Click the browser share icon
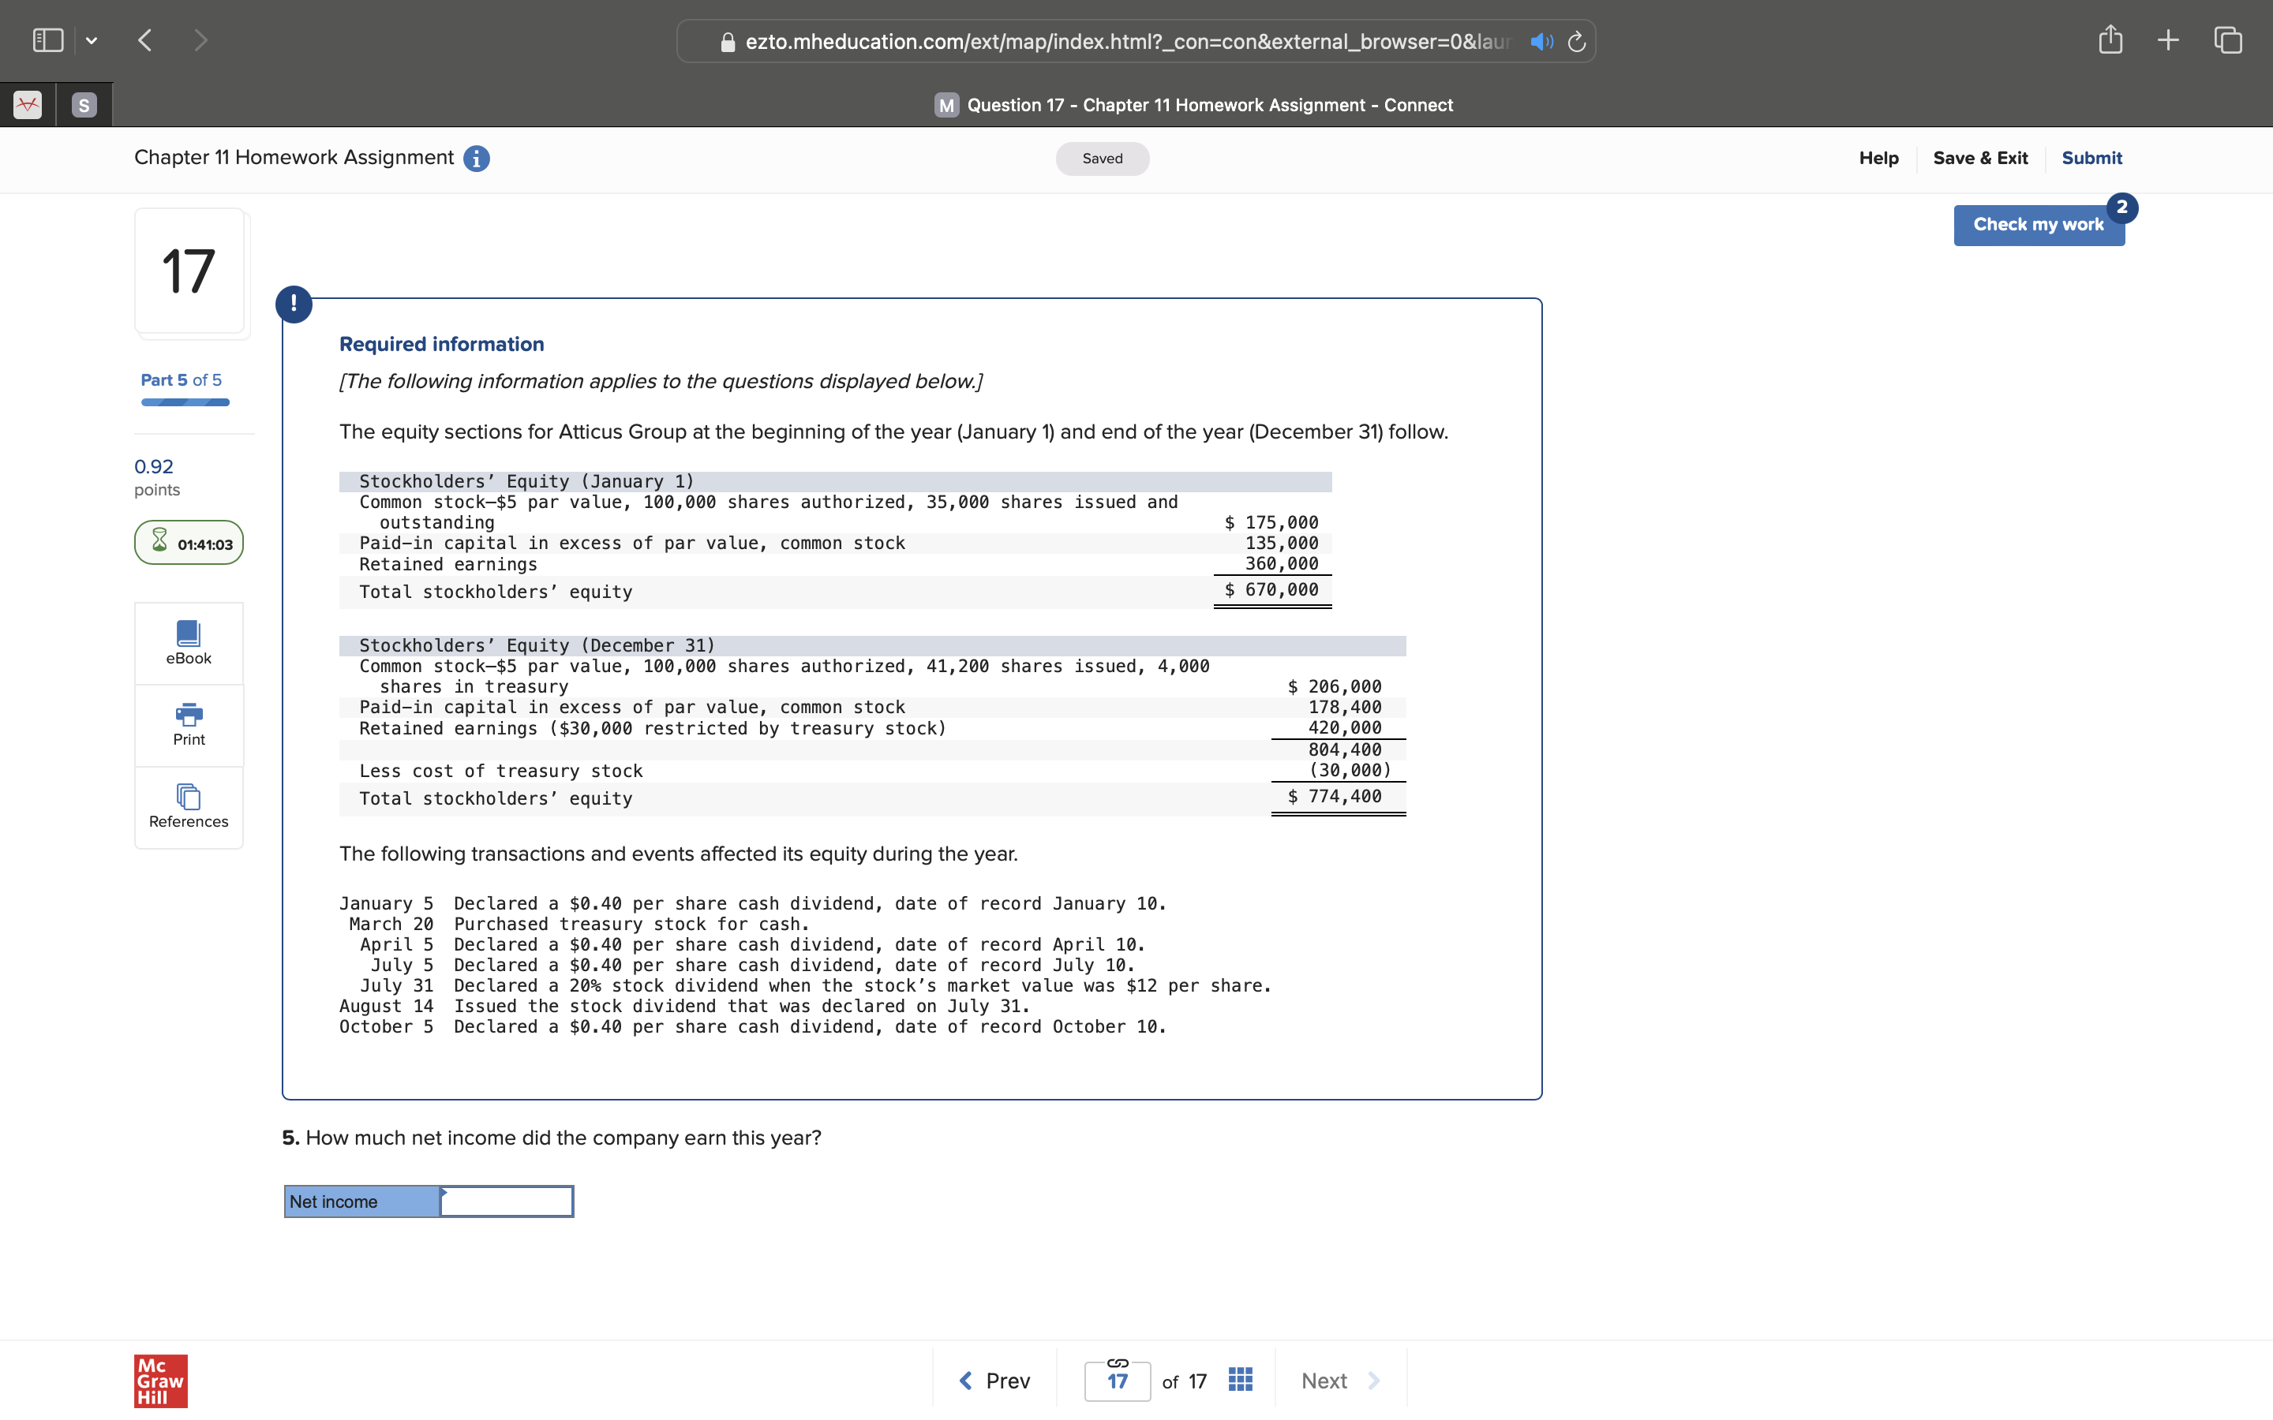The height and width of the screenshot is (1420, 2273). pos(2110,40)
